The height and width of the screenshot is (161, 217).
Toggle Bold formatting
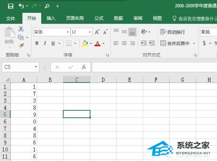(x=37, y=43)
